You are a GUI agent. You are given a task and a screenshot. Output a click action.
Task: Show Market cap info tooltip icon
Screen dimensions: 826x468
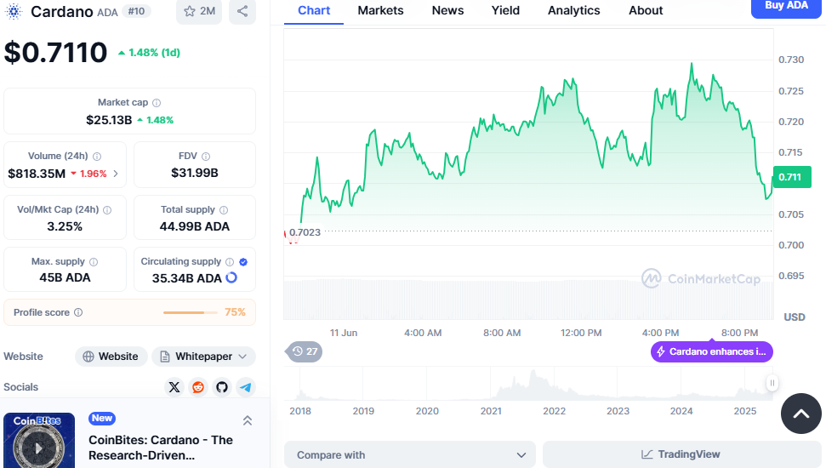(x=157, y=103)
